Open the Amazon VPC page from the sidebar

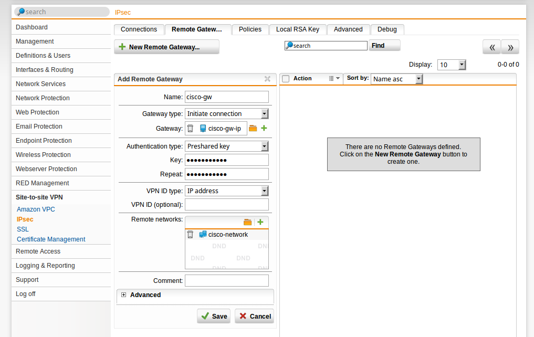(x=36, y=209)
